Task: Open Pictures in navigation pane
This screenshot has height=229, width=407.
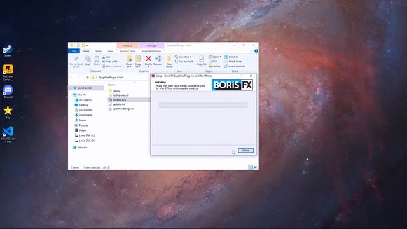Action: [x=83, y=125]
